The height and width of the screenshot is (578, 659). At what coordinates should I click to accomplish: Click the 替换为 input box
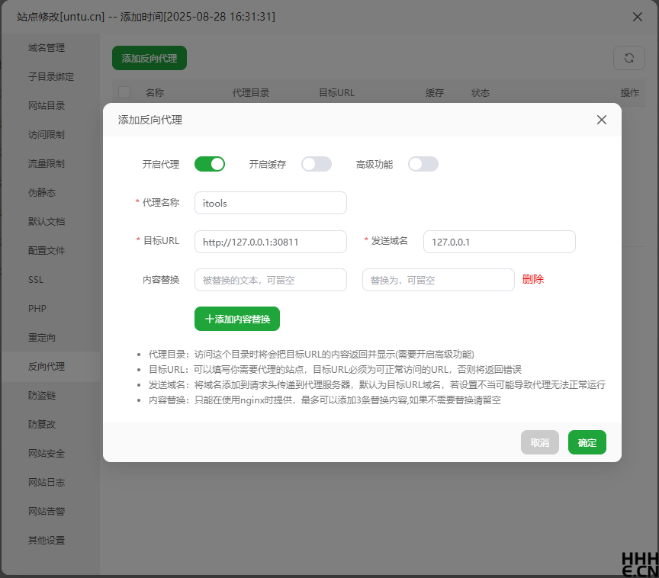(x=438, y=280)
